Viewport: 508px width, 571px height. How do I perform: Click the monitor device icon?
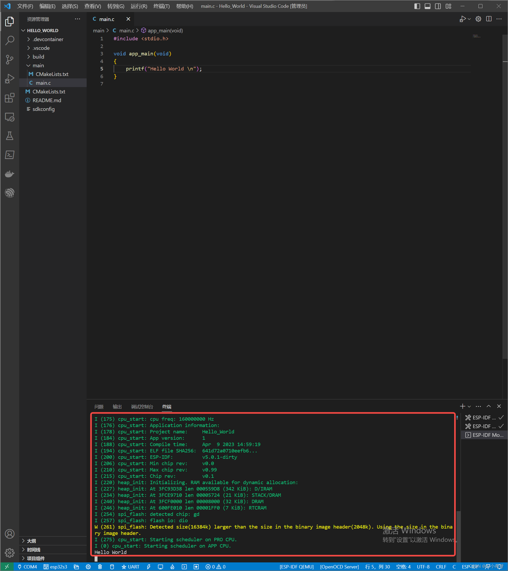pos(160,566)
